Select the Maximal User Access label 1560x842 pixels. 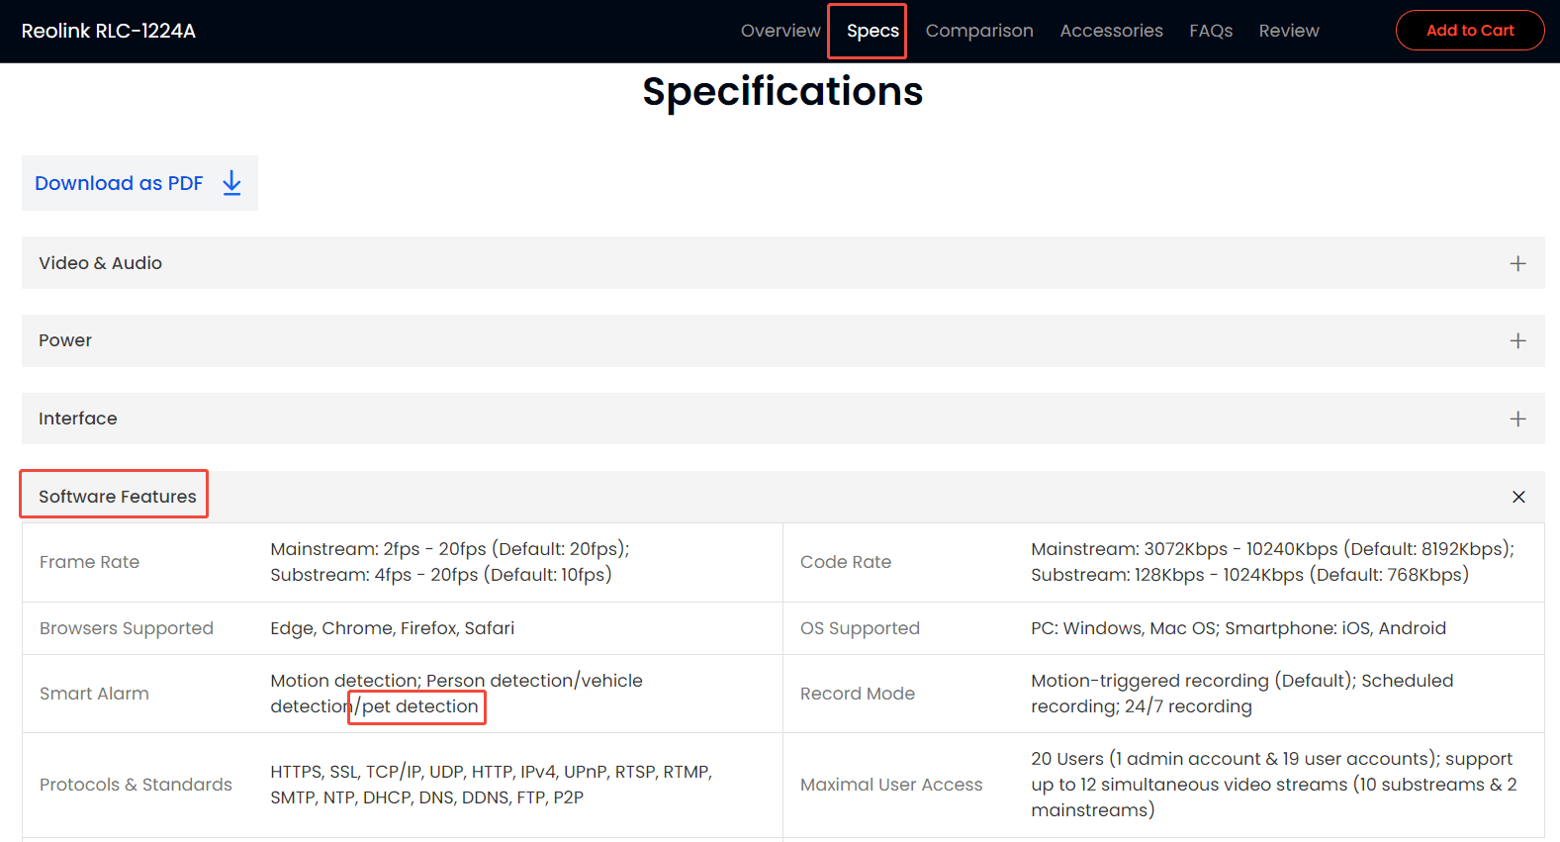(891, 785)
